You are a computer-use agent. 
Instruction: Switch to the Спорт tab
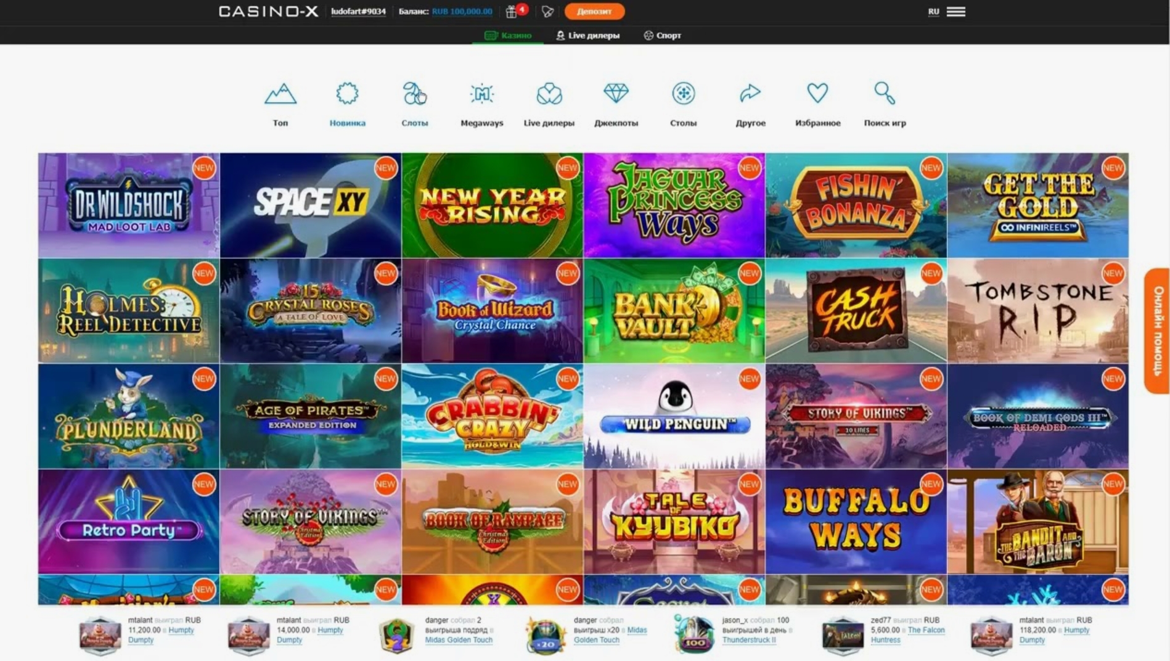click(x=663, y=35)
